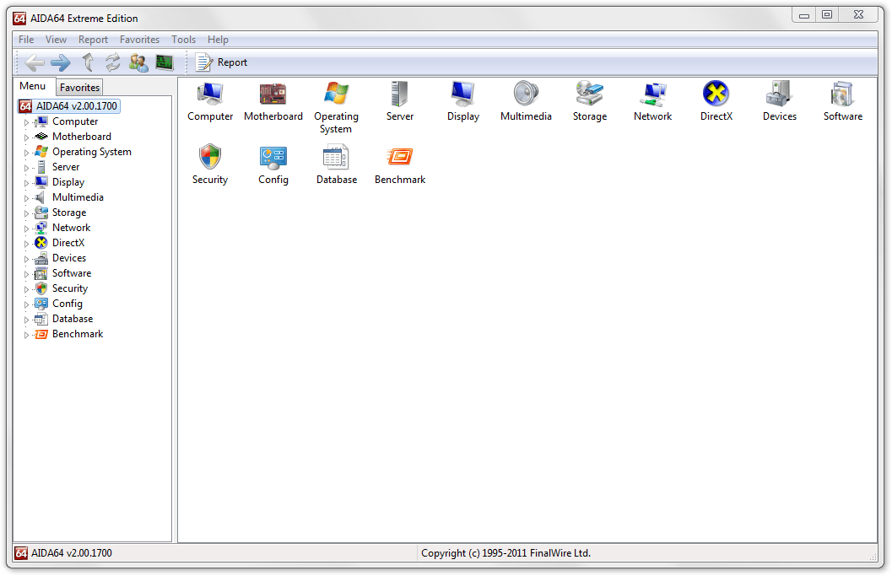Select Operating System in the tree
The height and width of the screenshot is (576, 892).
point(92,152)
